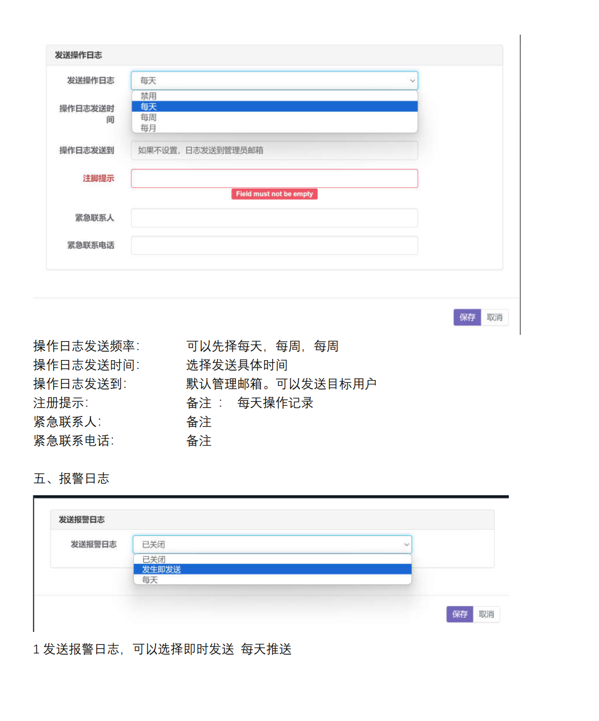Screen dimensions: 599x721
Task: Click the 默认管理邮箱 description text
Action: tap(281, 384)
